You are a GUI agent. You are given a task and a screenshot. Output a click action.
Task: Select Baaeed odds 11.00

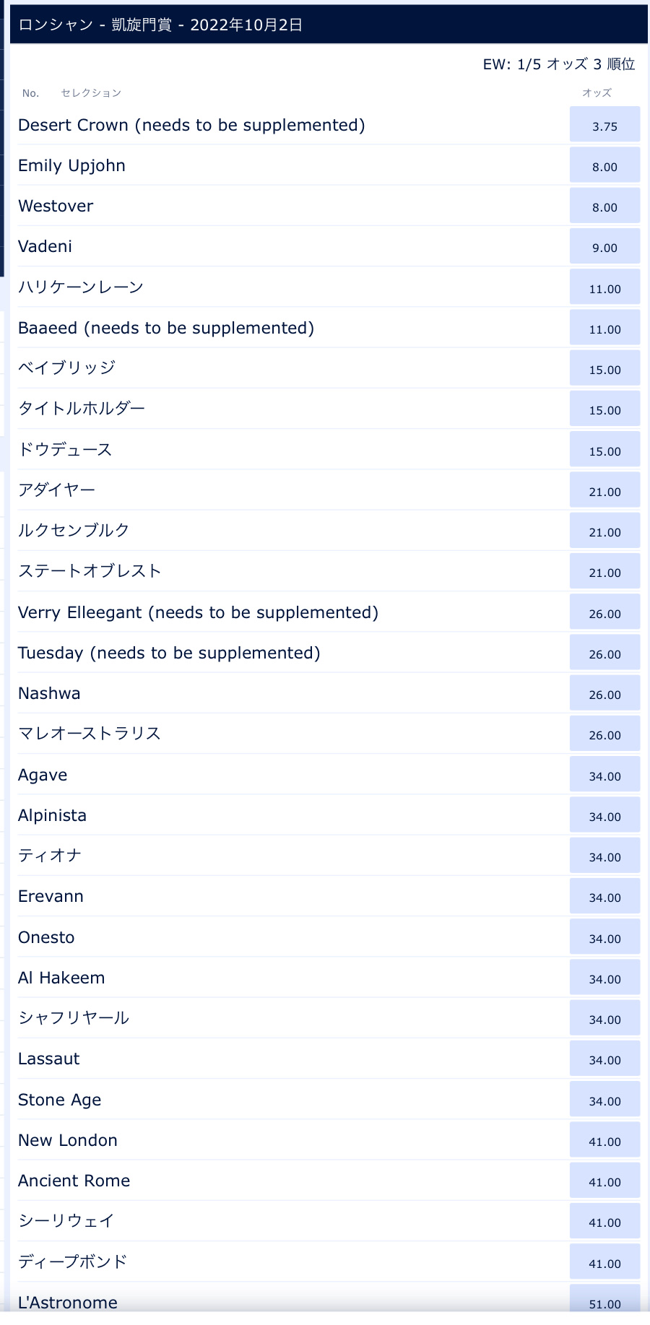click(x=604, y=327)
